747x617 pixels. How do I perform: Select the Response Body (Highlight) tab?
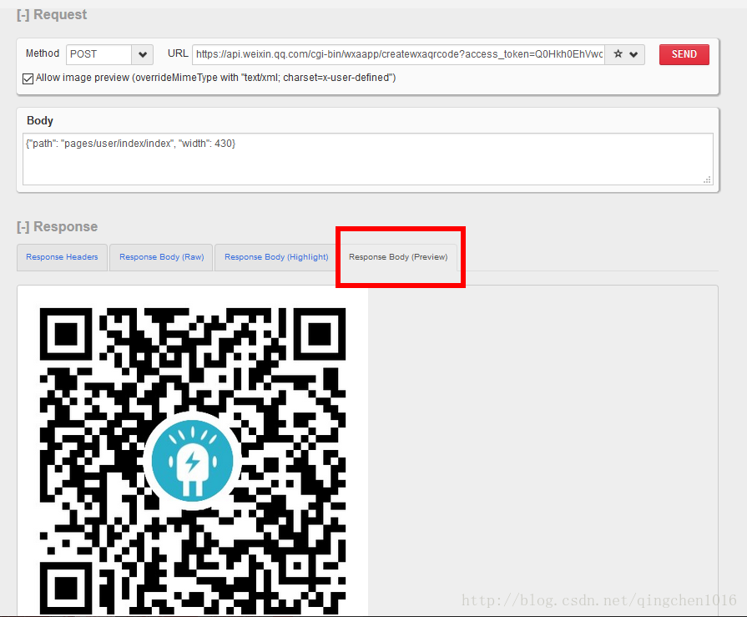pos(276,257)
